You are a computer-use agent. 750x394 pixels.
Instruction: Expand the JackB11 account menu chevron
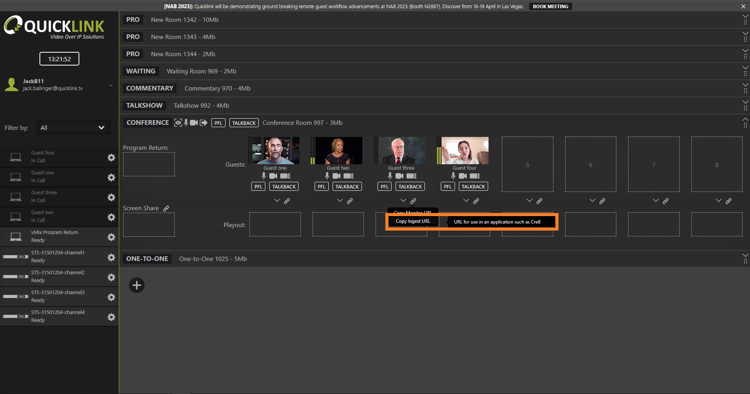[x=111, y=85]
